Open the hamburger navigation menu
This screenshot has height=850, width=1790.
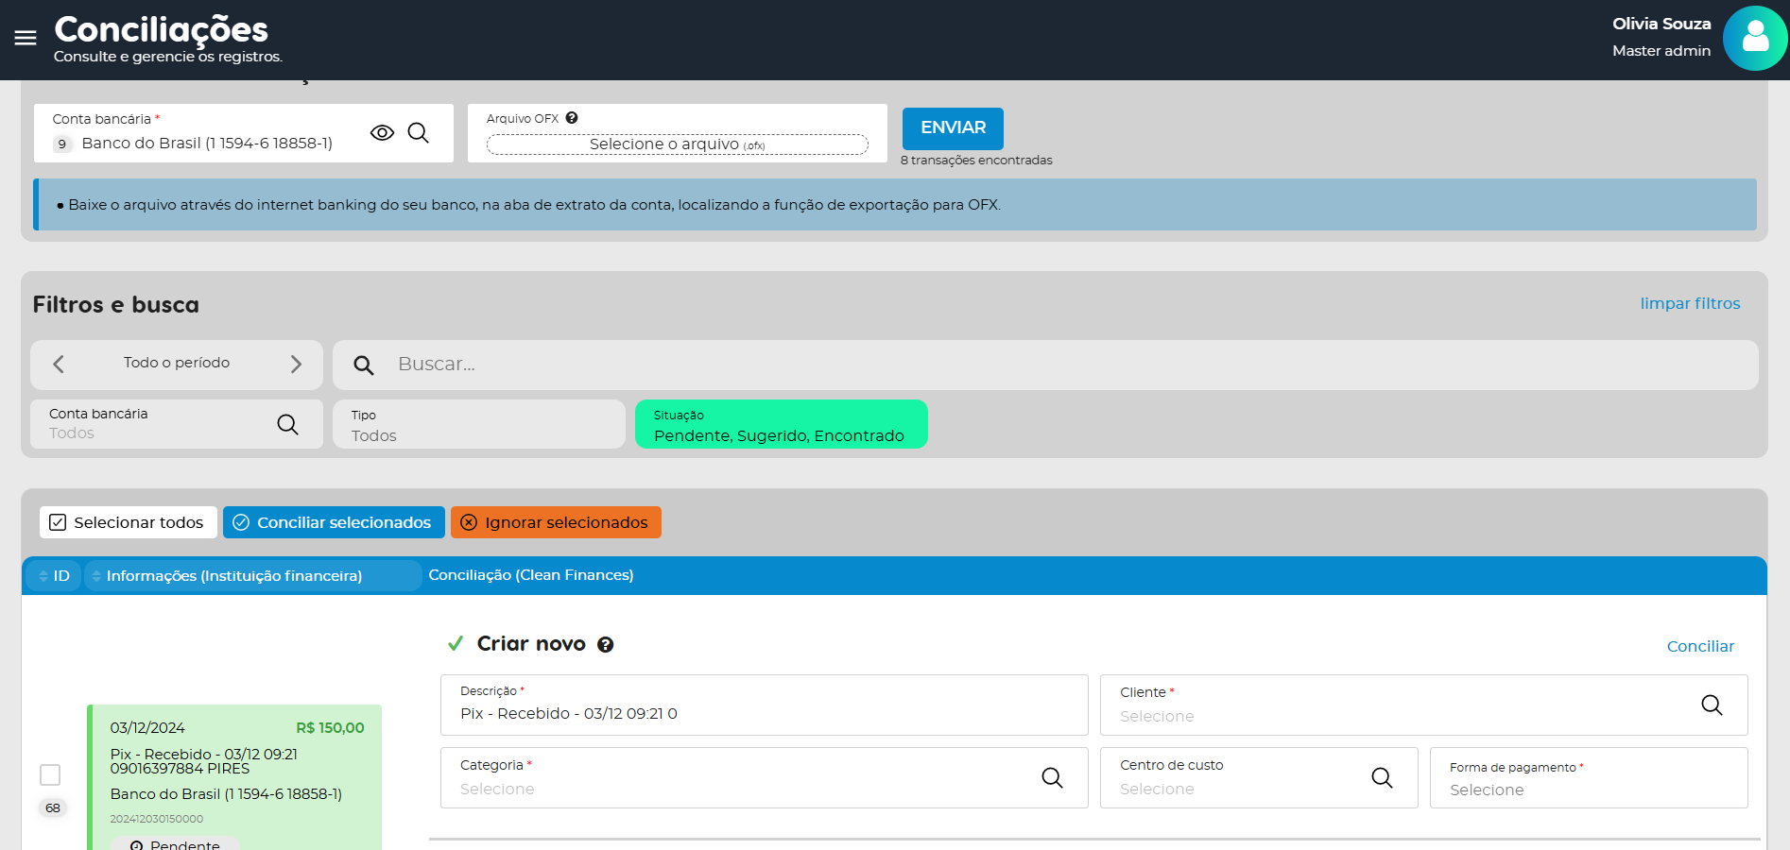click(x=26, y=38)
